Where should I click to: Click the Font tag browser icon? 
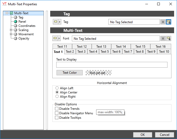point(168,39)
